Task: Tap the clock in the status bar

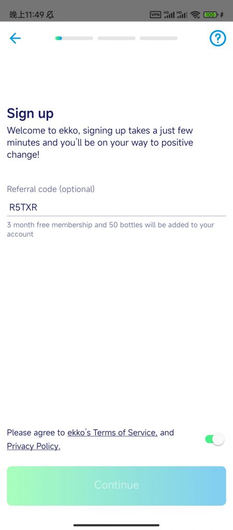Action: click(27, 14)
